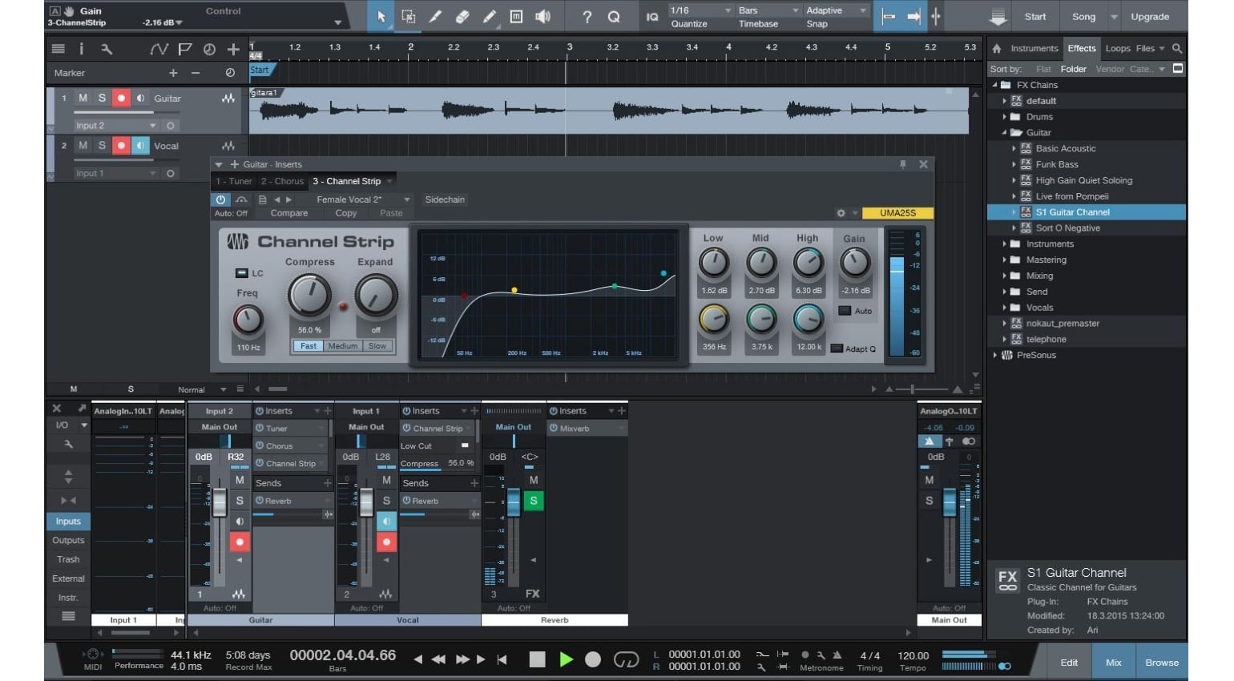The image size is (1234, 681).
Task: Click the Upgrade button
Action: click(x=1149, y=17)
